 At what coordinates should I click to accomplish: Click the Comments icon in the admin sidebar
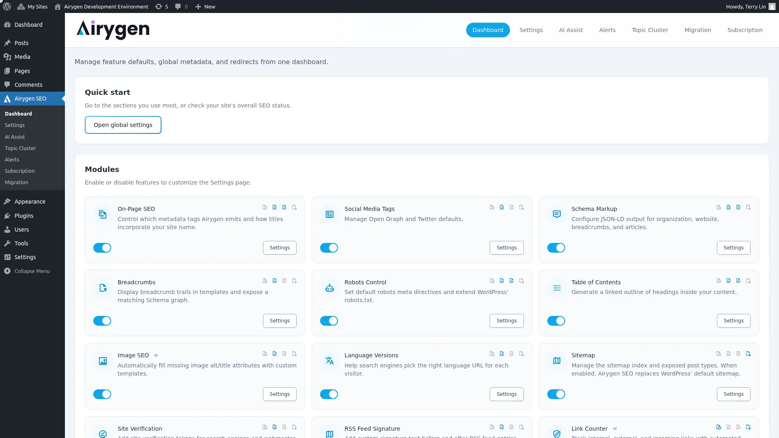[x=8, y=84]
